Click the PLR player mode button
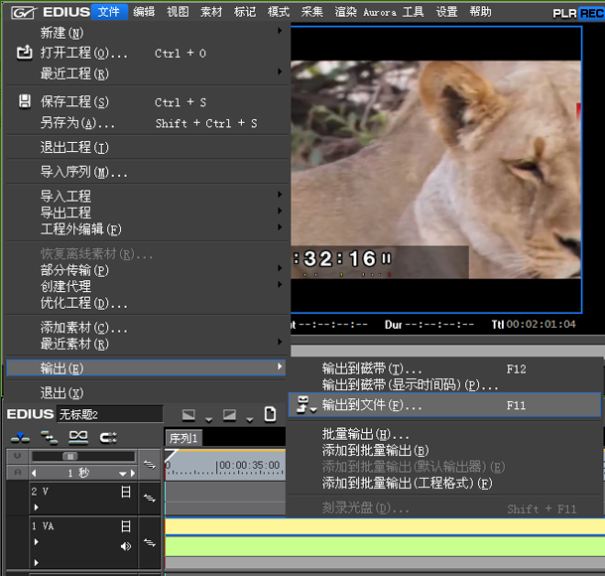Screen dimensions: 605x576 pos(565,13)
